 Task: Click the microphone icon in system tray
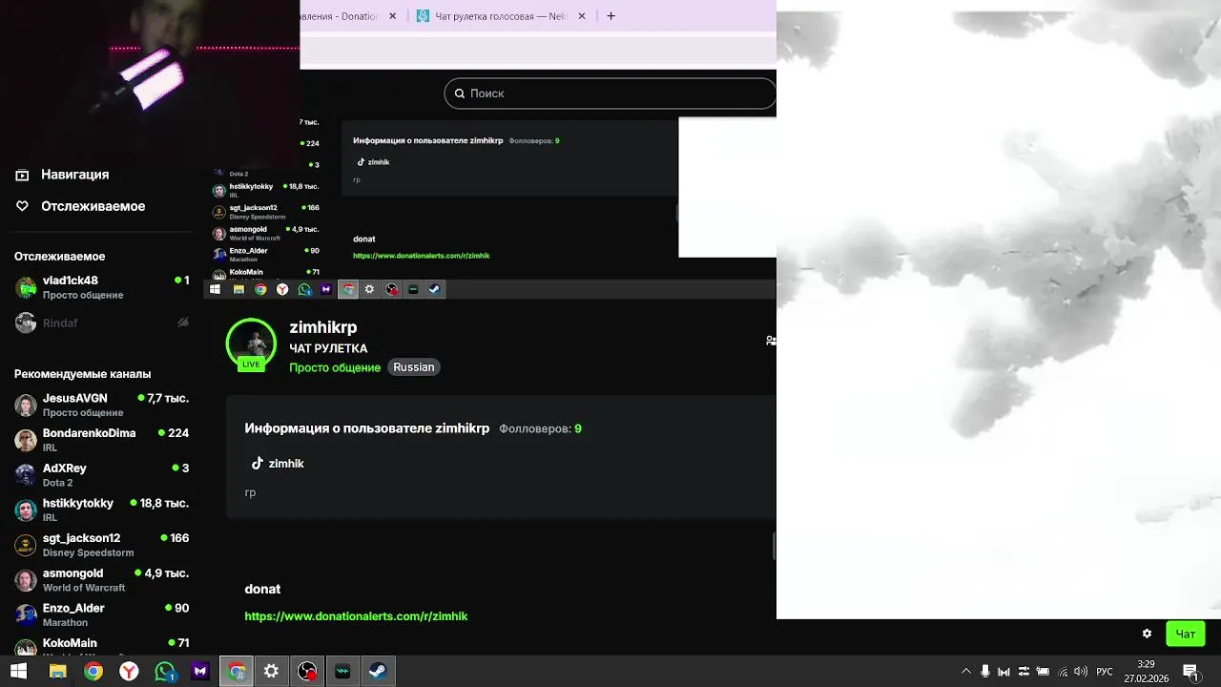coord(985,672)
